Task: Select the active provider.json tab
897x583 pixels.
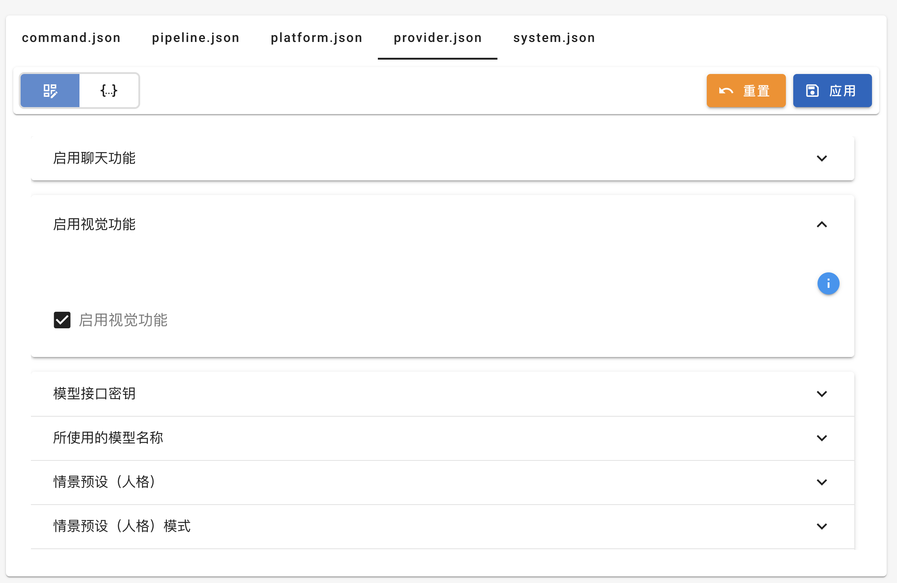Action: [x=437, y=38]
